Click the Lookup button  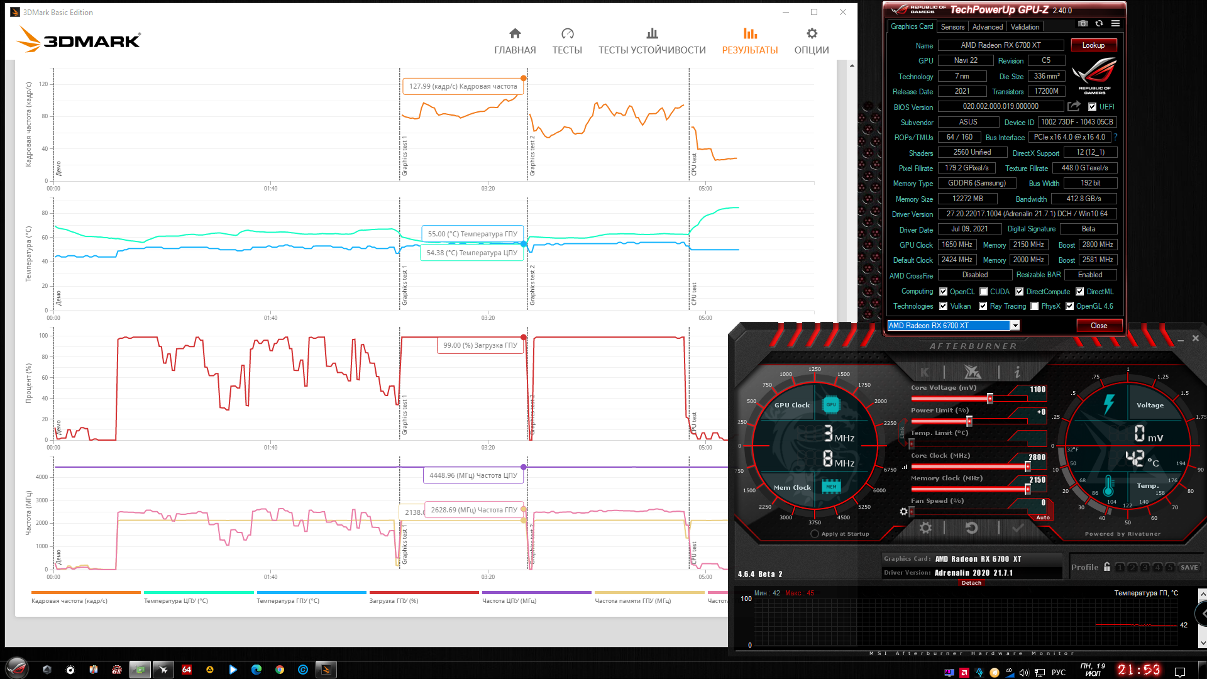(x=1093, y=45)
